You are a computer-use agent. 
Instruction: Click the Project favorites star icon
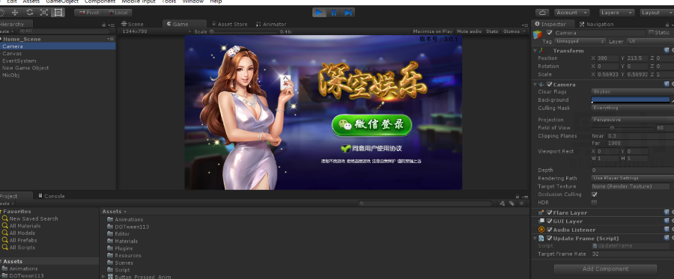coord(521,203)
